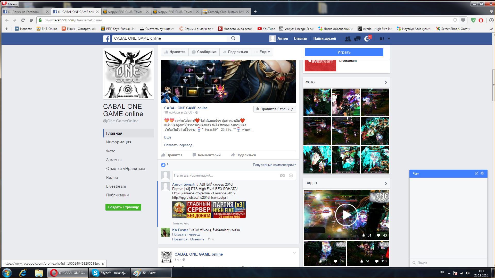
Task: Toggle Нравится Страница button on post
Action: tap(274, 109)
